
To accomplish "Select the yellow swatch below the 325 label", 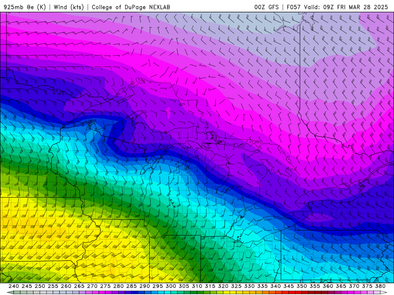I will [233, 293].
